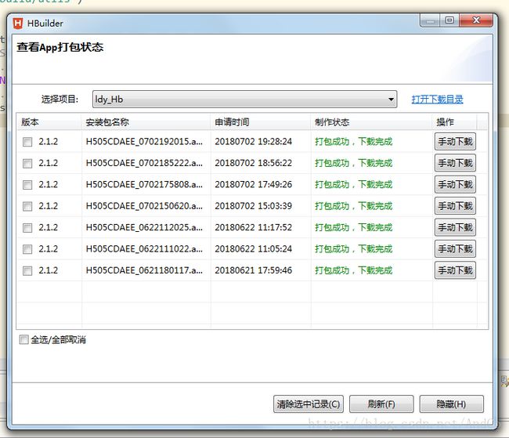The height and width of the screenshot is (438, 509).
Task: Open the 选择项目 dropdown showing ldy_Hb
Action: (244, 99)
